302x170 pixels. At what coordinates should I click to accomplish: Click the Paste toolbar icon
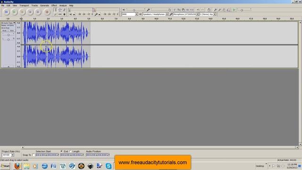point(183,10)
